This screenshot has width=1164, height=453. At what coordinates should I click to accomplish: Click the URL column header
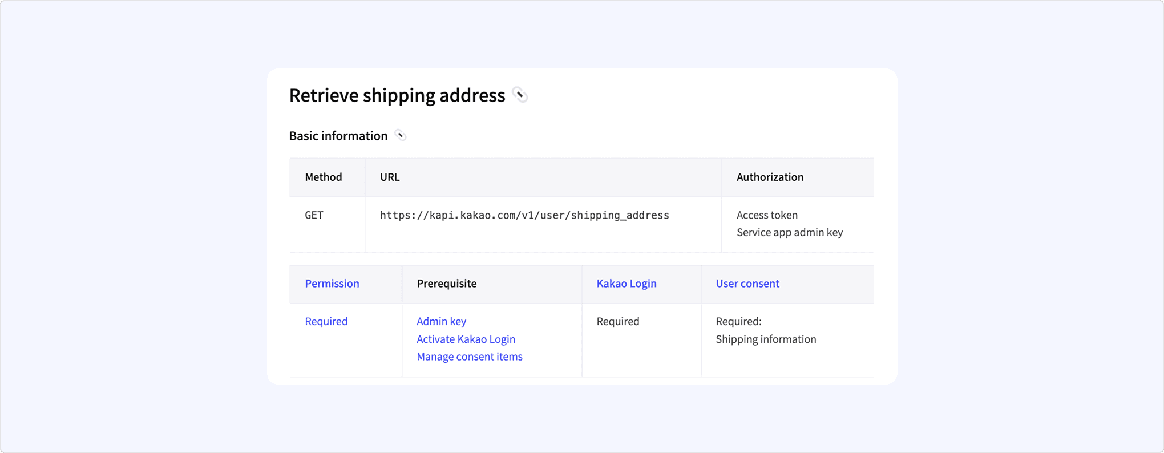point(390,177)
